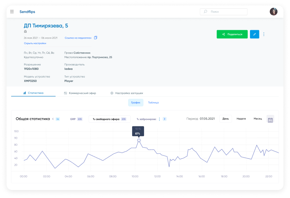This screenshot has width=290, height=198.
Task: Open the hamburger navigation menu
Action: (x=12, y=12)
